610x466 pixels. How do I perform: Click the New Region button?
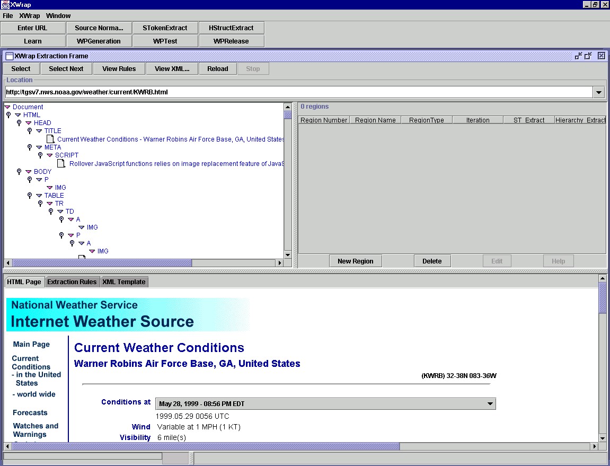[x=355, y=261]
